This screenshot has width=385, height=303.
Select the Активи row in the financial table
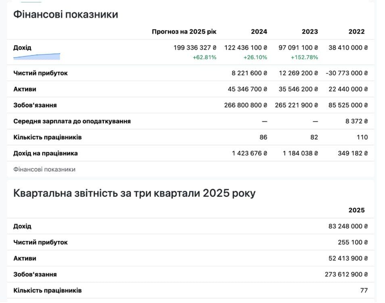23,89
